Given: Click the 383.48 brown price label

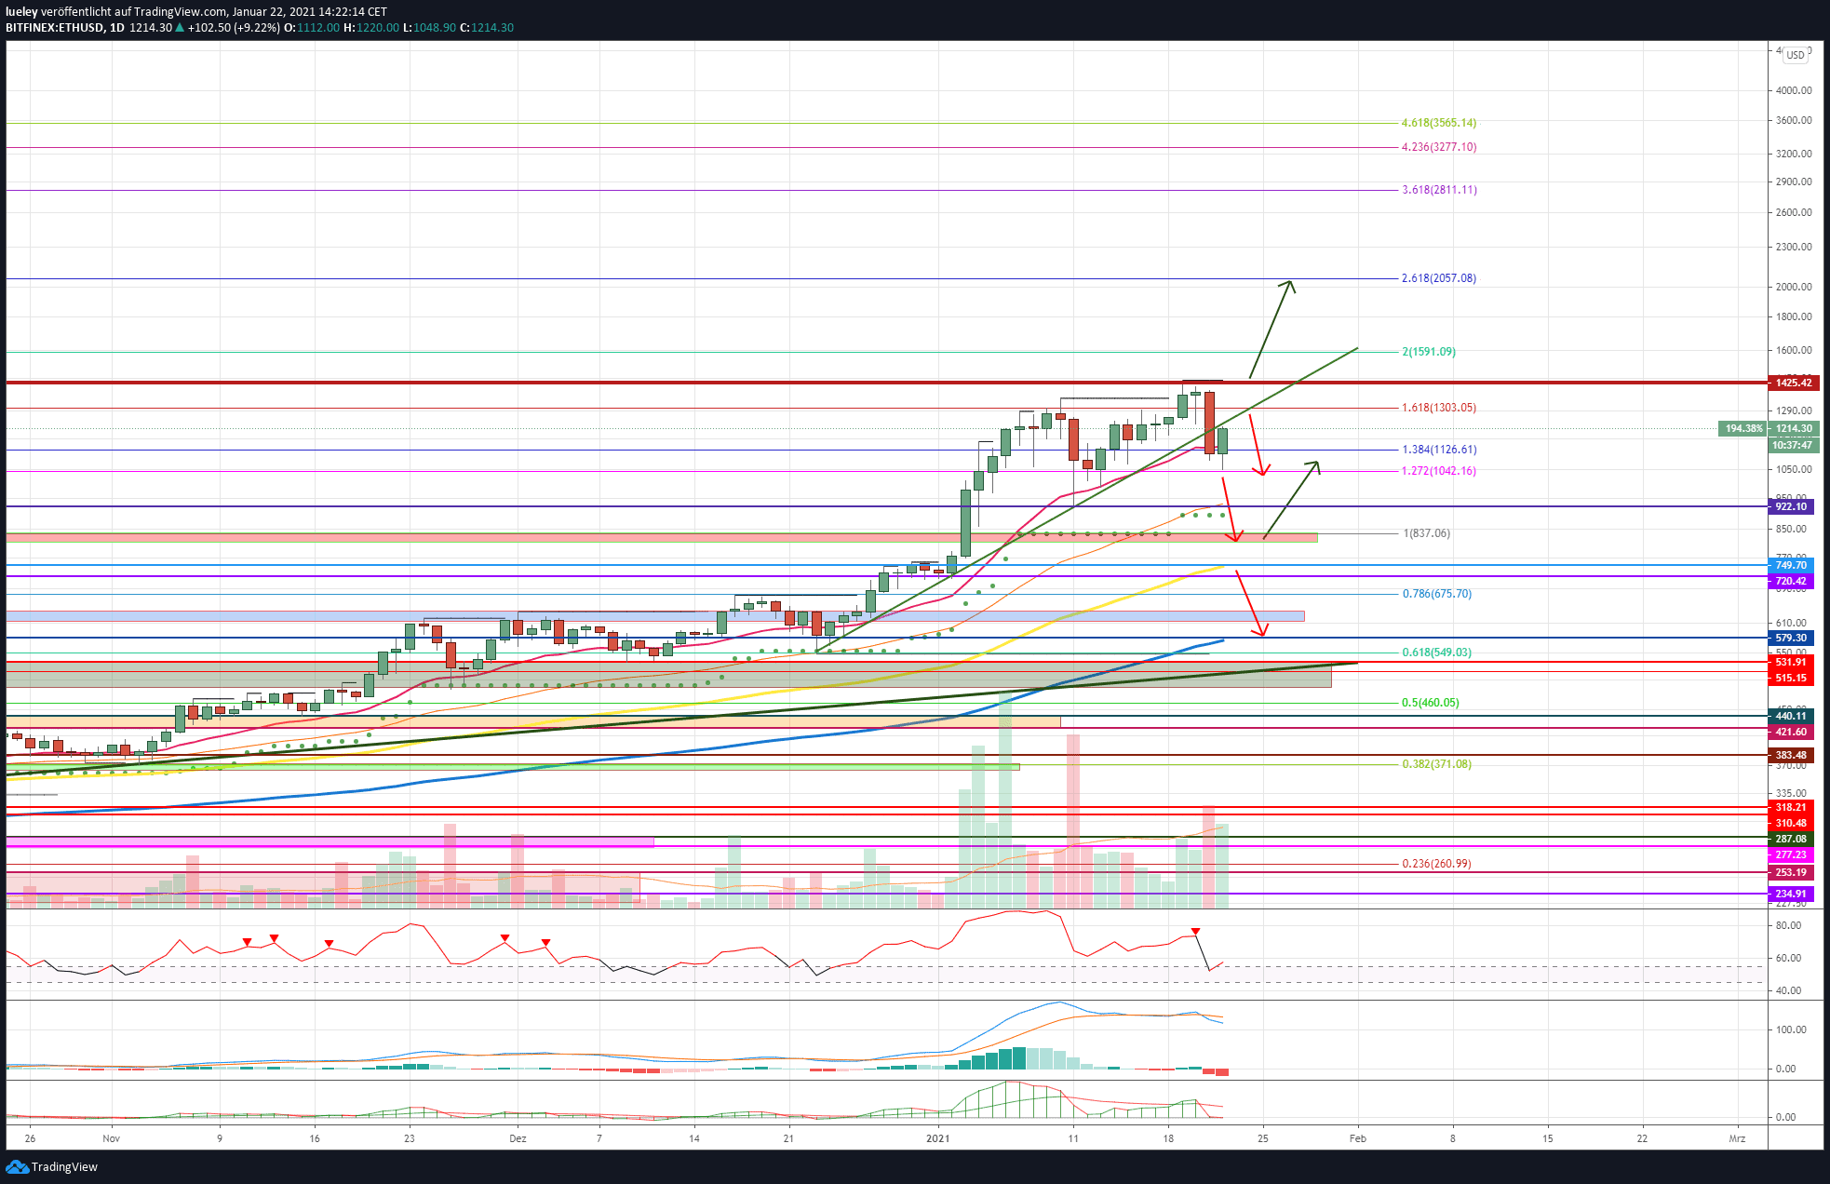Looking at the screenshot, I should click(x=1793, y=755).
